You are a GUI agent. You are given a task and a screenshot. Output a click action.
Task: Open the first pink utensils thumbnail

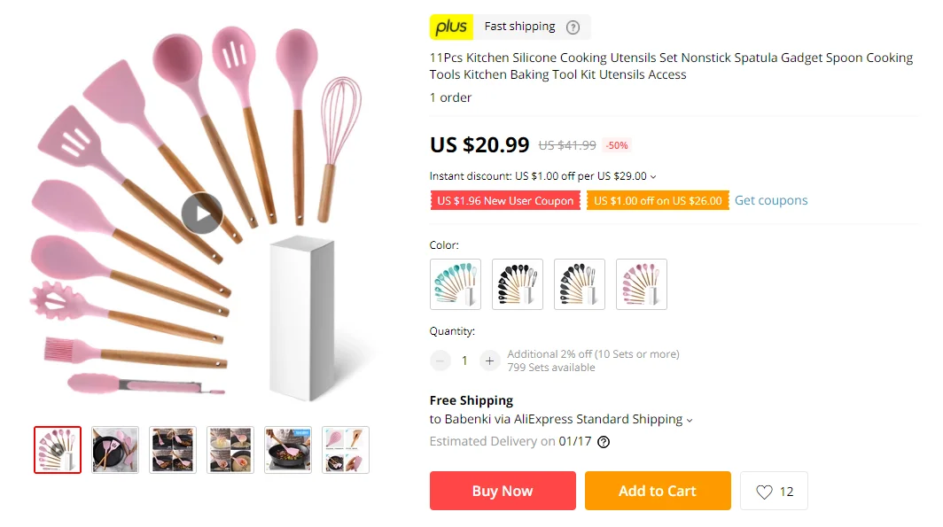point(58,450)
